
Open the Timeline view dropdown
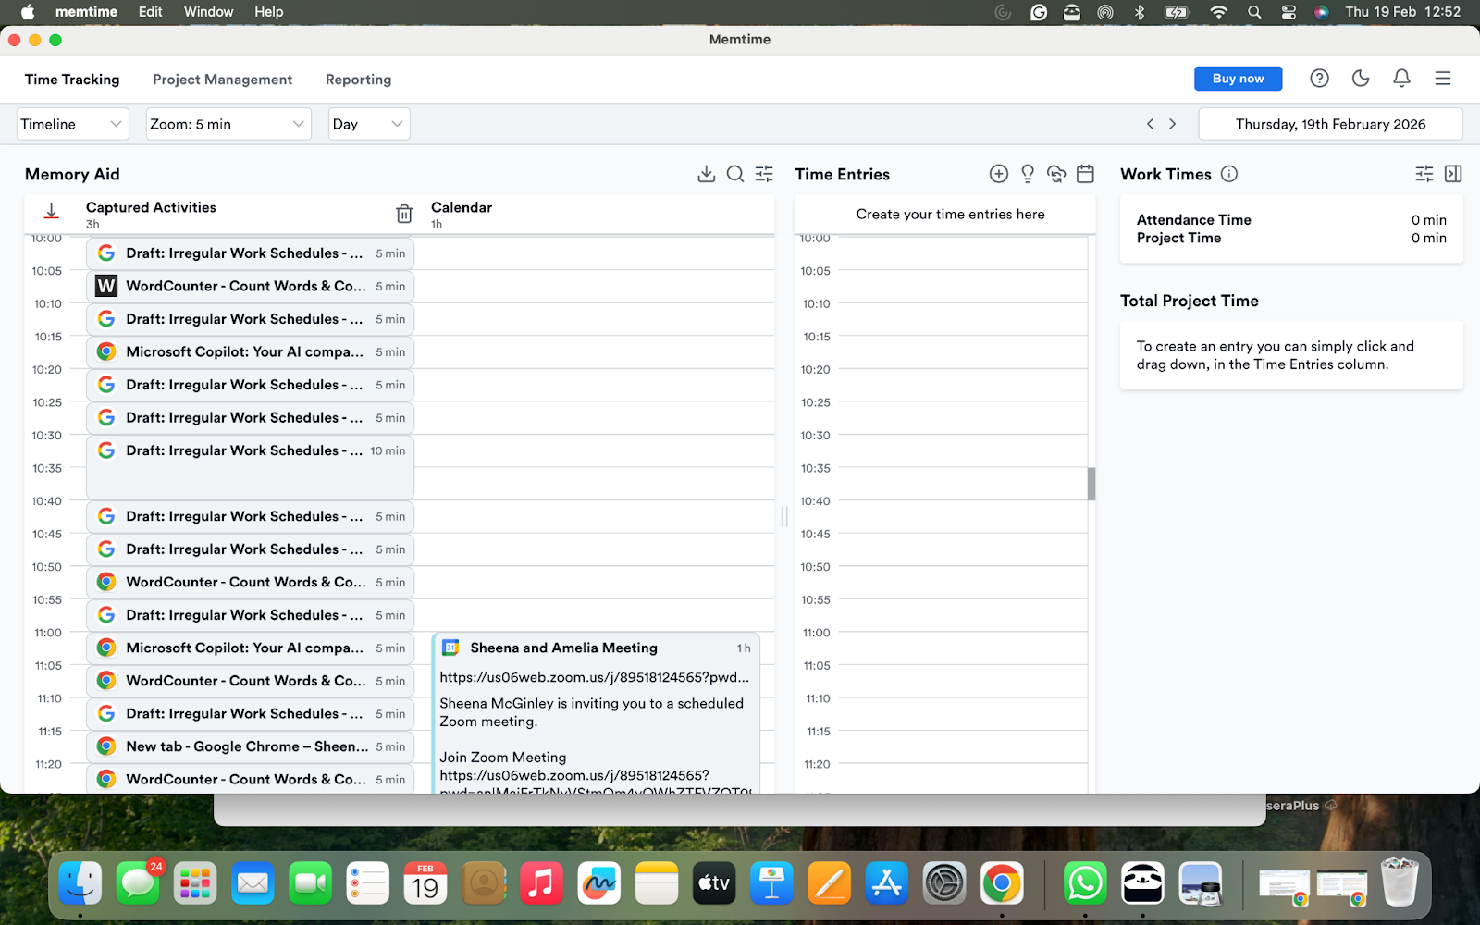[72, 123]
